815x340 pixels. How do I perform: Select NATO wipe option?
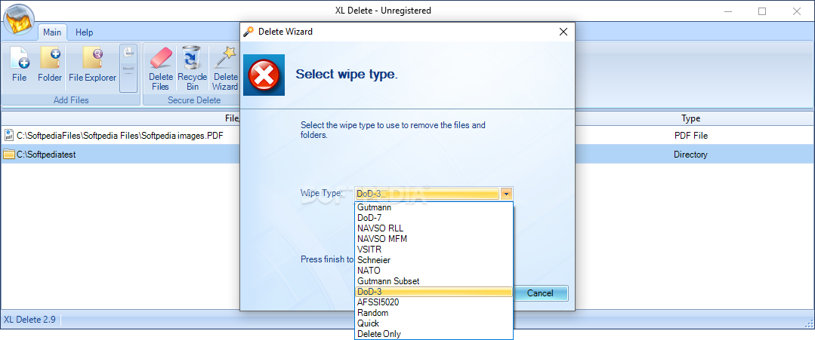coord(434,271)
